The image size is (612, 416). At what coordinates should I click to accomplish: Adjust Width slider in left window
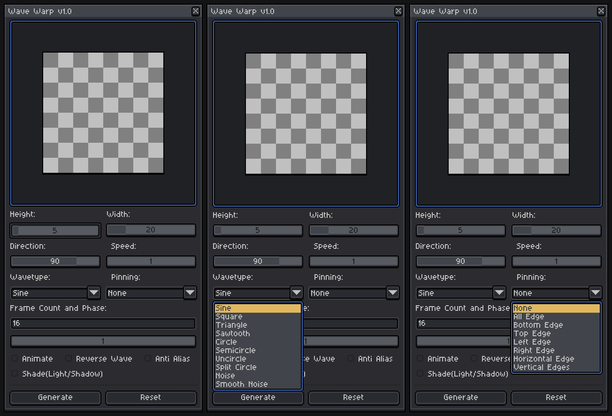151,230
